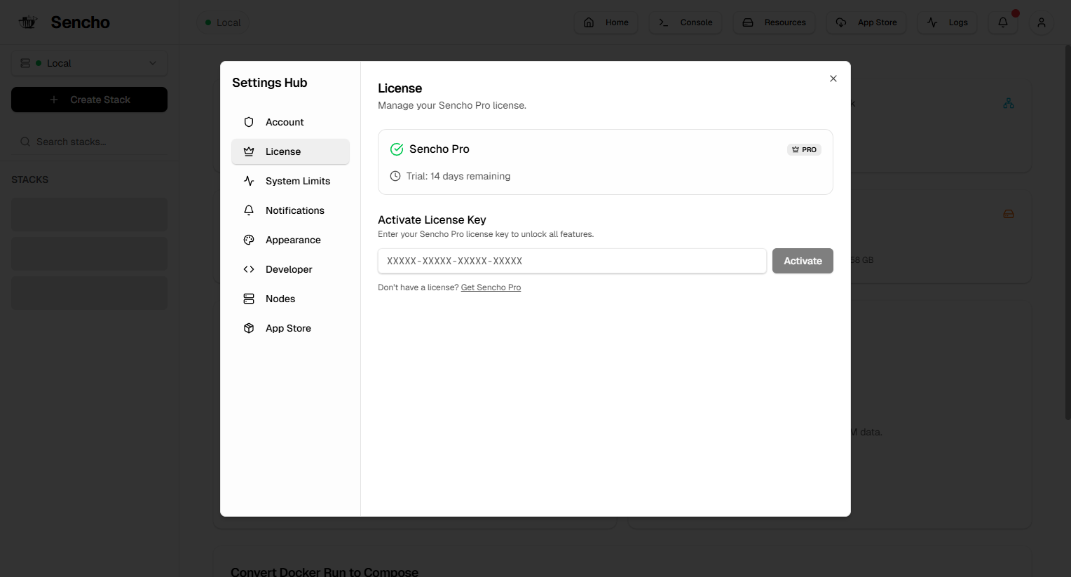Image resolution: width=1071 pixels, height=577 pixels.
Task: Open Logs from the top bar
Action: (x=948, y=22)
